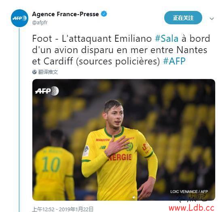Screen dimensions: 218x212
Task: Click the blue verified badge
Action: 104,14
